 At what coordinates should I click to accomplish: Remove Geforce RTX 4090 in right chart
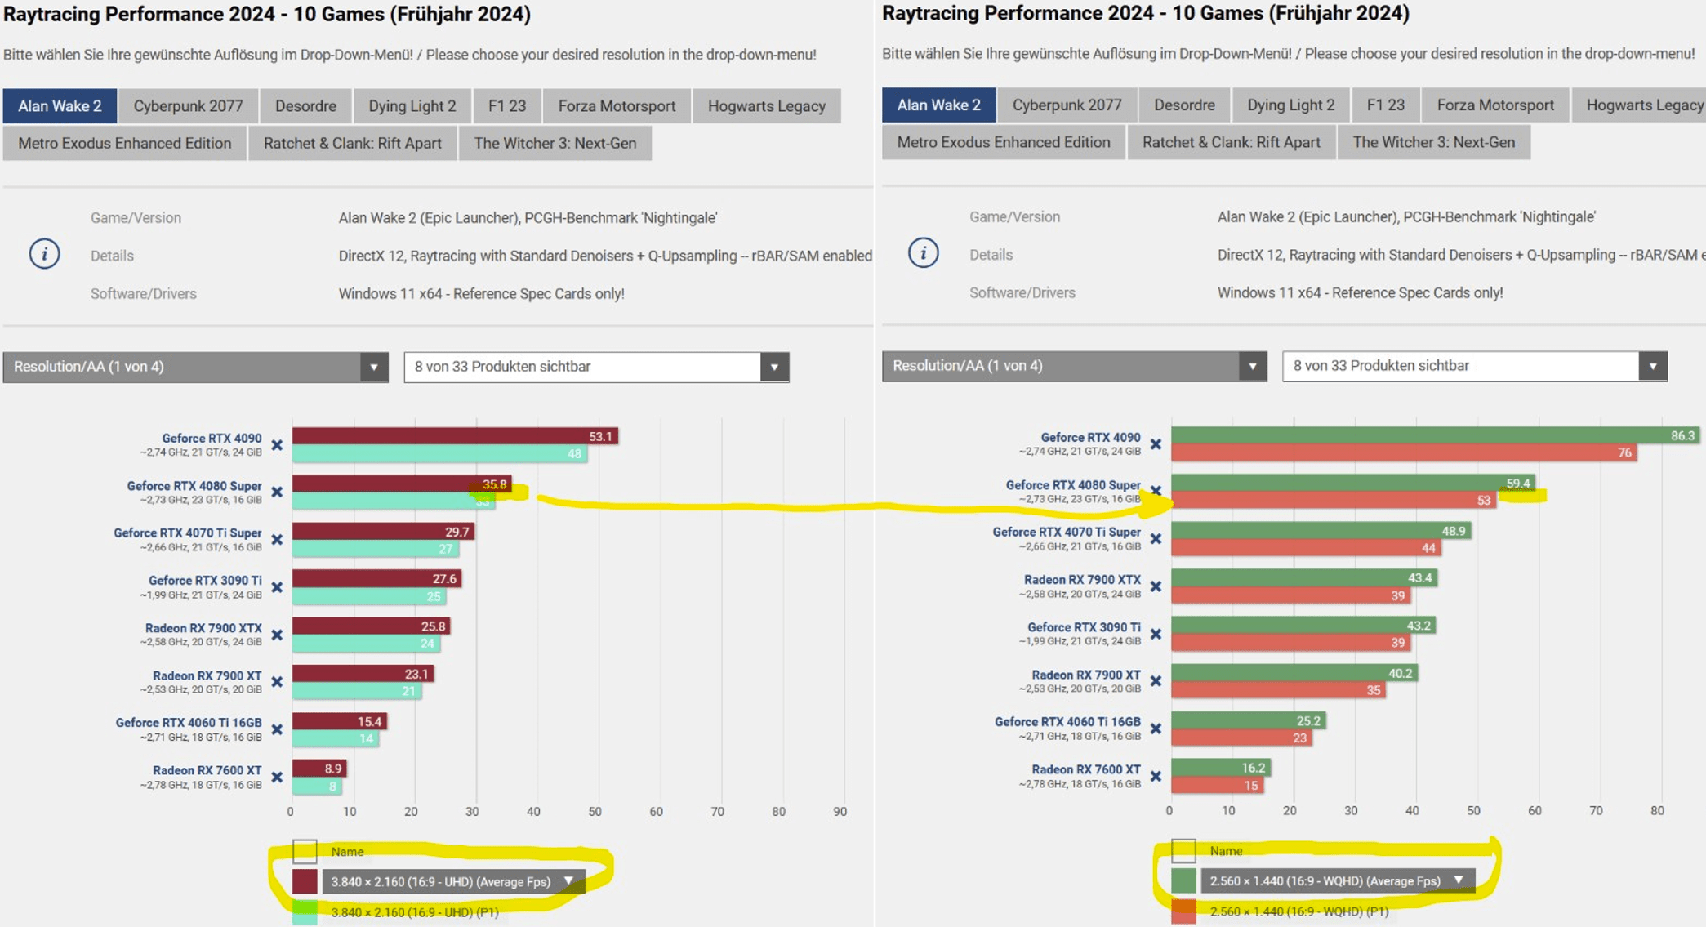click(1156, 444)
